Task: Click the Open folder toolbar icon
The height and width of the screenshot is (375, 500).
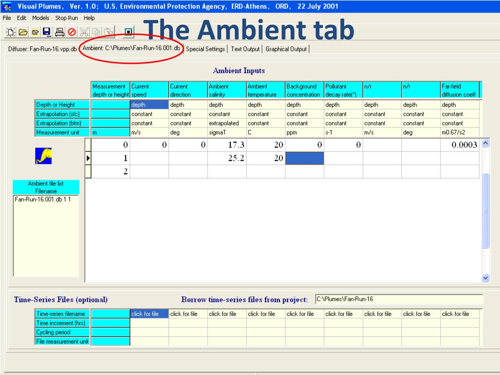Action: [23, 32]
